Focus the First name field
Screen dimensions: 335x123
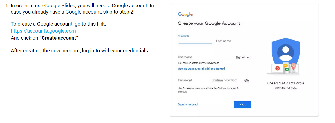coord(195,41)
